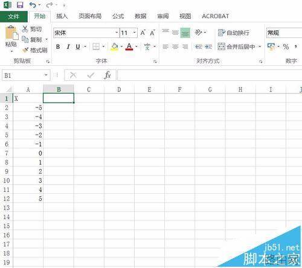Select cell A1 containing X
The width and height of the screenshot is (302, 268).
[x=28, y=98]
